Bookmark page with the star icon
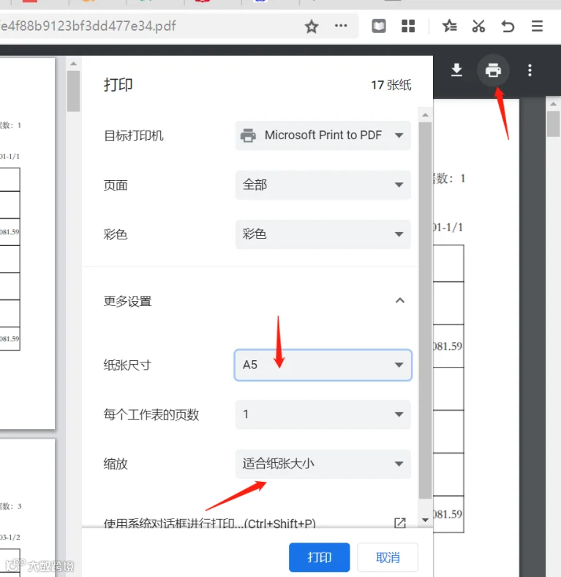The image size is (561, 577). pos(312,26)
